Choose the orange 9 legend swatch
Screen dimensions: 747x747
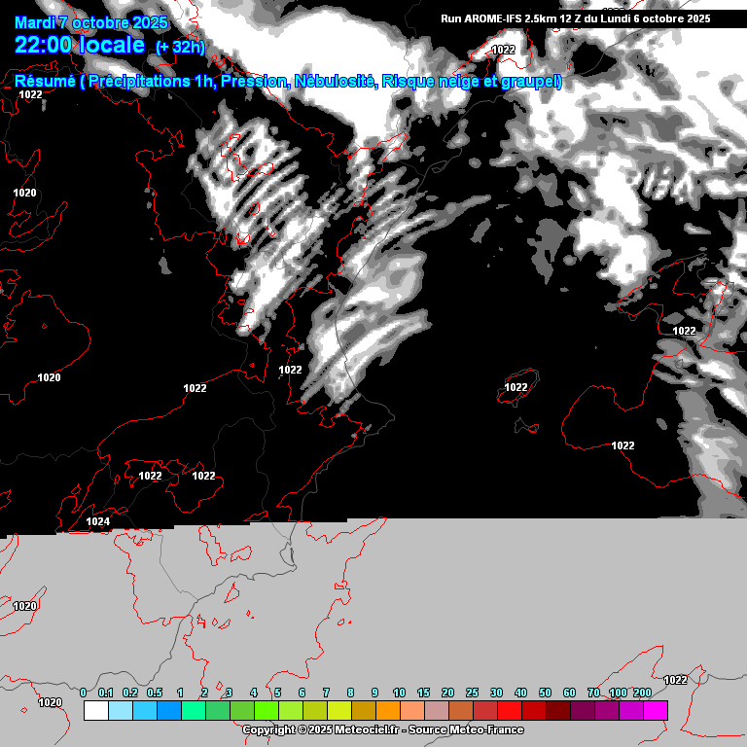coord(388,711)
